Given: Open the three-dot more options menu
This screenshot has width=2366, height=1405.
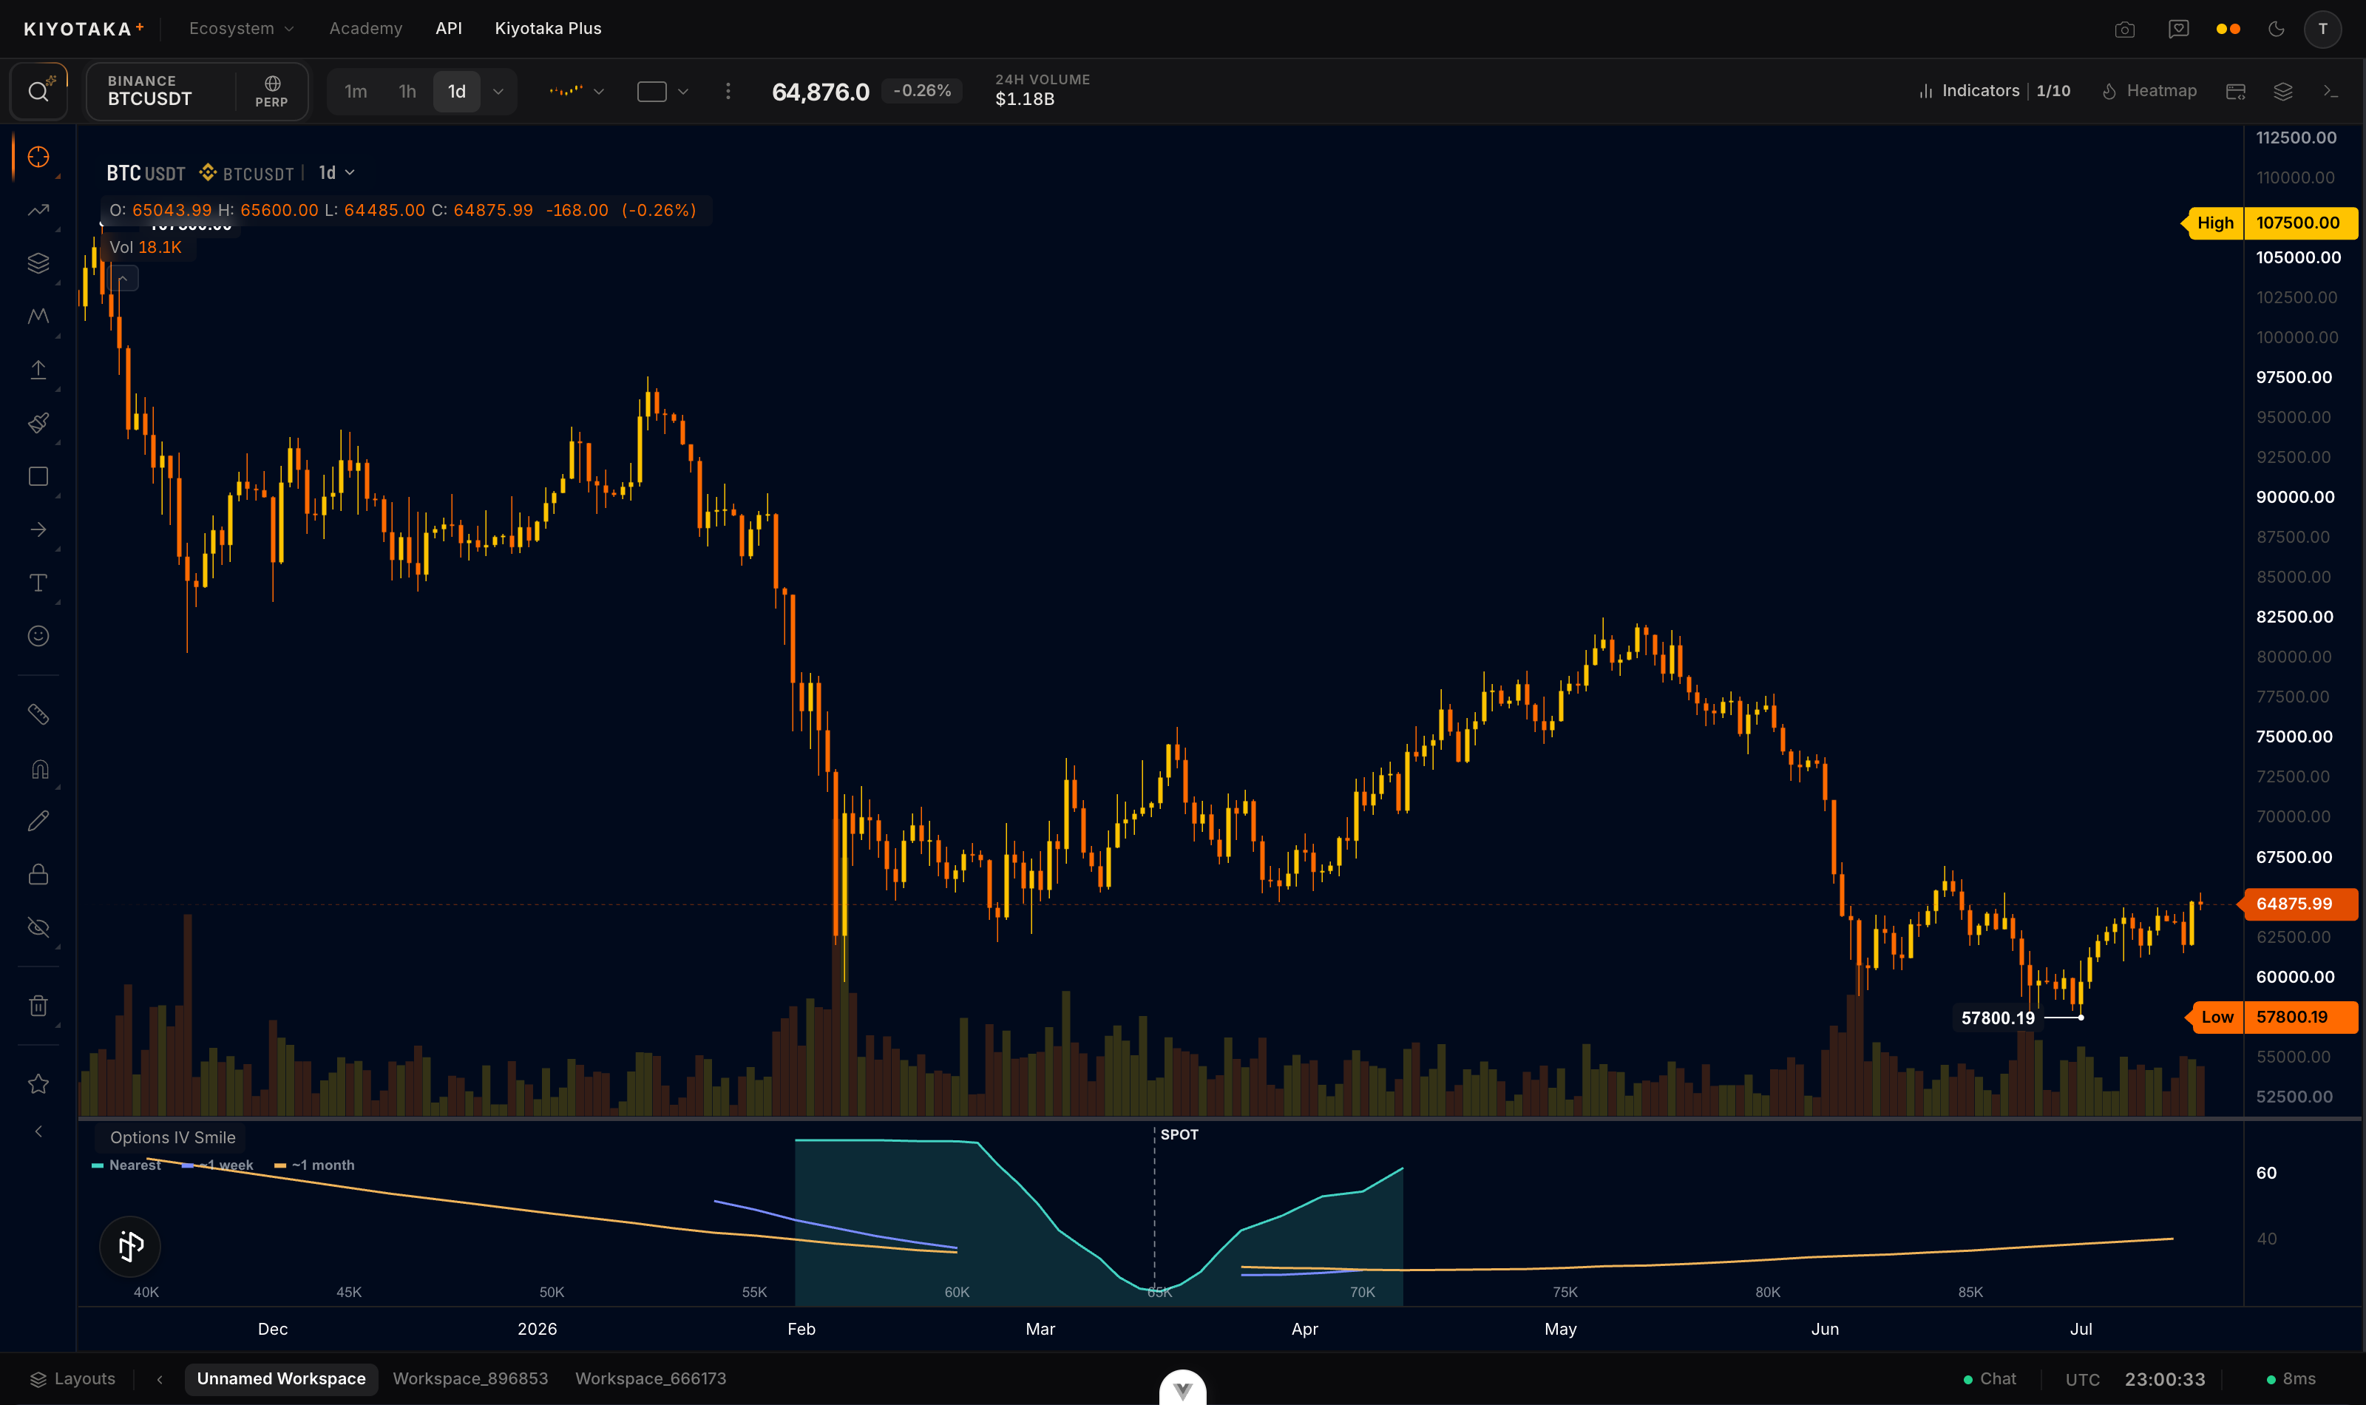Looking at the screenshot, I should (x=728, y=92).
